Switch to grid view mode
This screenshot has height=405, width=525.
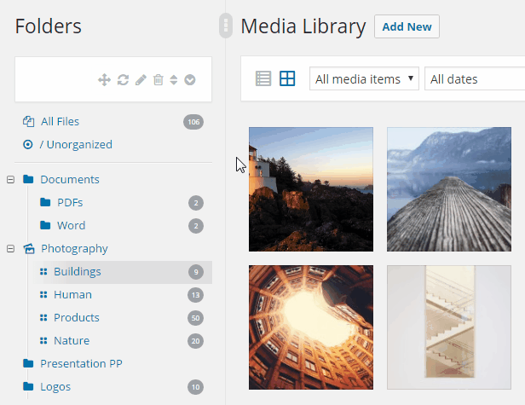click(x=287, y=78)
